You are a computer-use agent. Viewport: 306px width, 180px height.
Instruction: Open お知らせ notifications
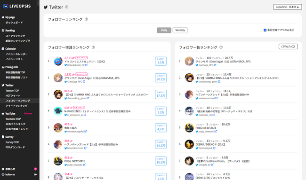(x=10, y=169)
